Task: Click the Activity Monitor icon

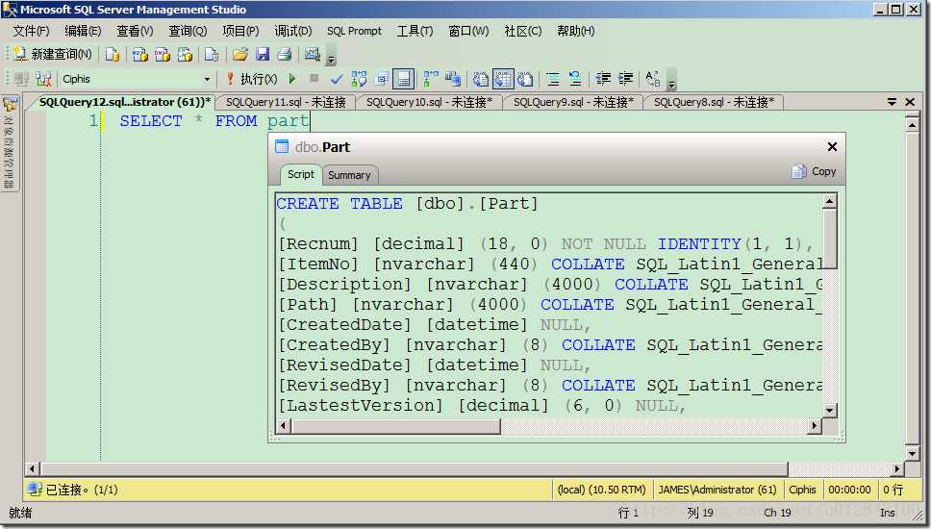Action: coord(313,55)
